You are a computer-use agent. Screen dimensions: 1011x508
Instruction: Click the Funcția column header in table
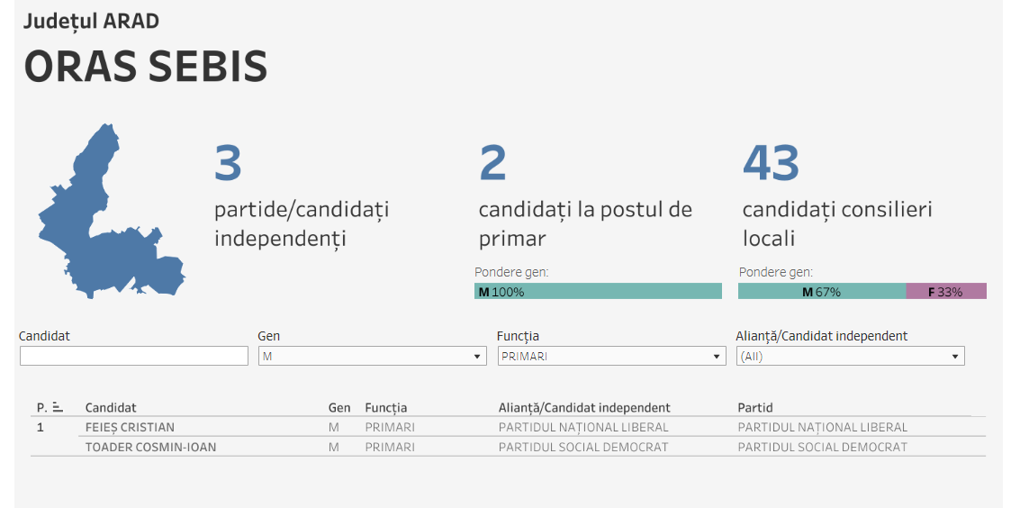point(385,408)
